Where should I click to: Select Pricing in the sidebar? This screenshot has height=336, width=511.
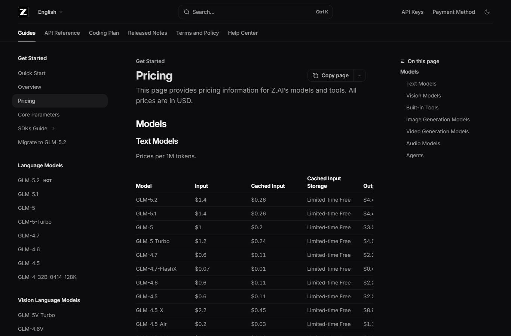coord(60,101)
